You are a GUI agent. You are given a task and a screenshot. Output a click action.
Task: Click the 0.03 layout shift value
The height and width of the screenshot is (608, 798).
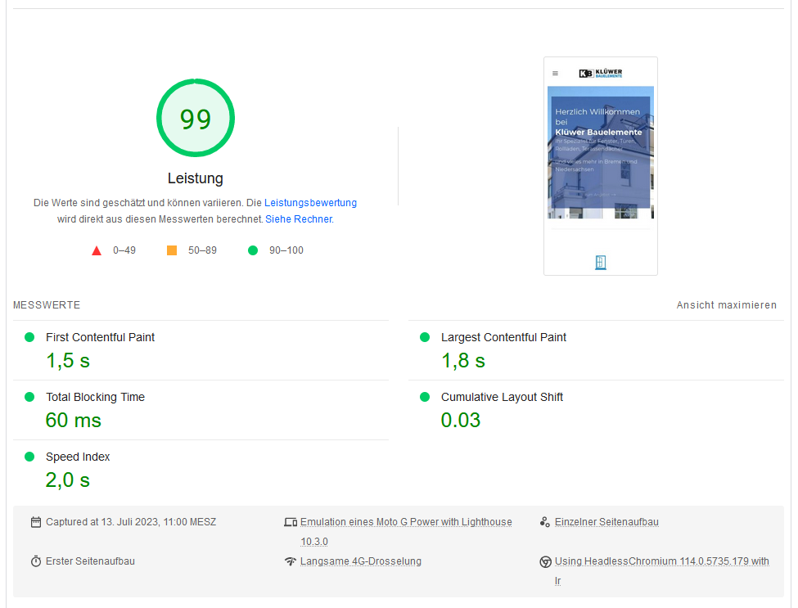point(461,421)
